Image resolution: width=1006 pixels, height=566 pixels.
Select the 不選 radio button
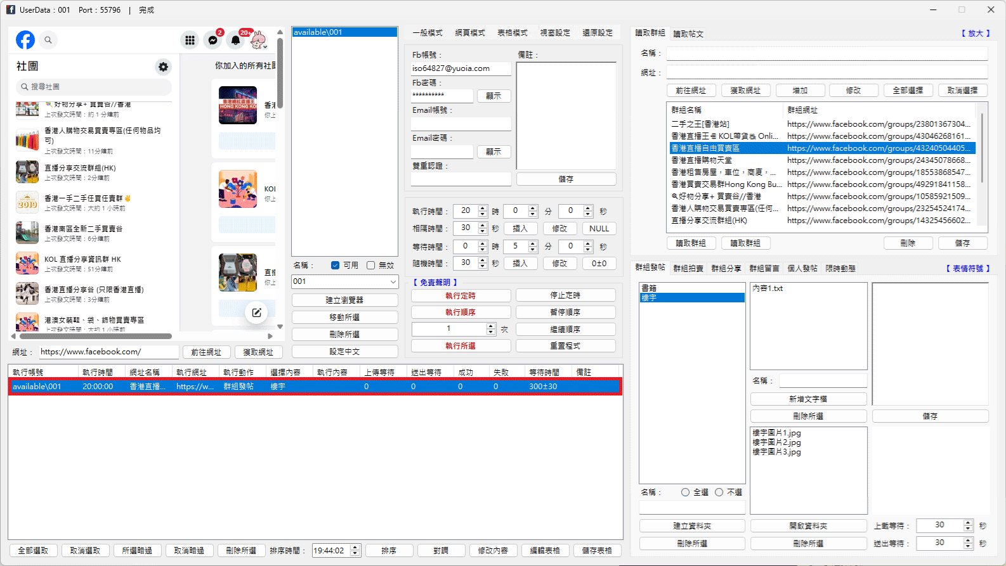click(719, 492)
